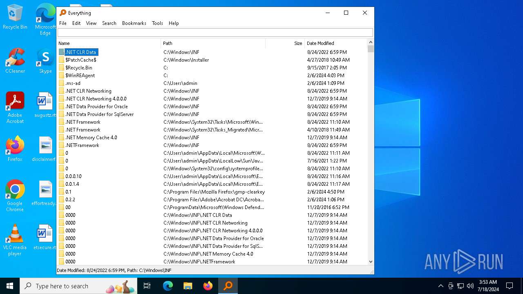Sort results by Date Modified column
This screenshot has width=523, height=294.
[336, 43]
